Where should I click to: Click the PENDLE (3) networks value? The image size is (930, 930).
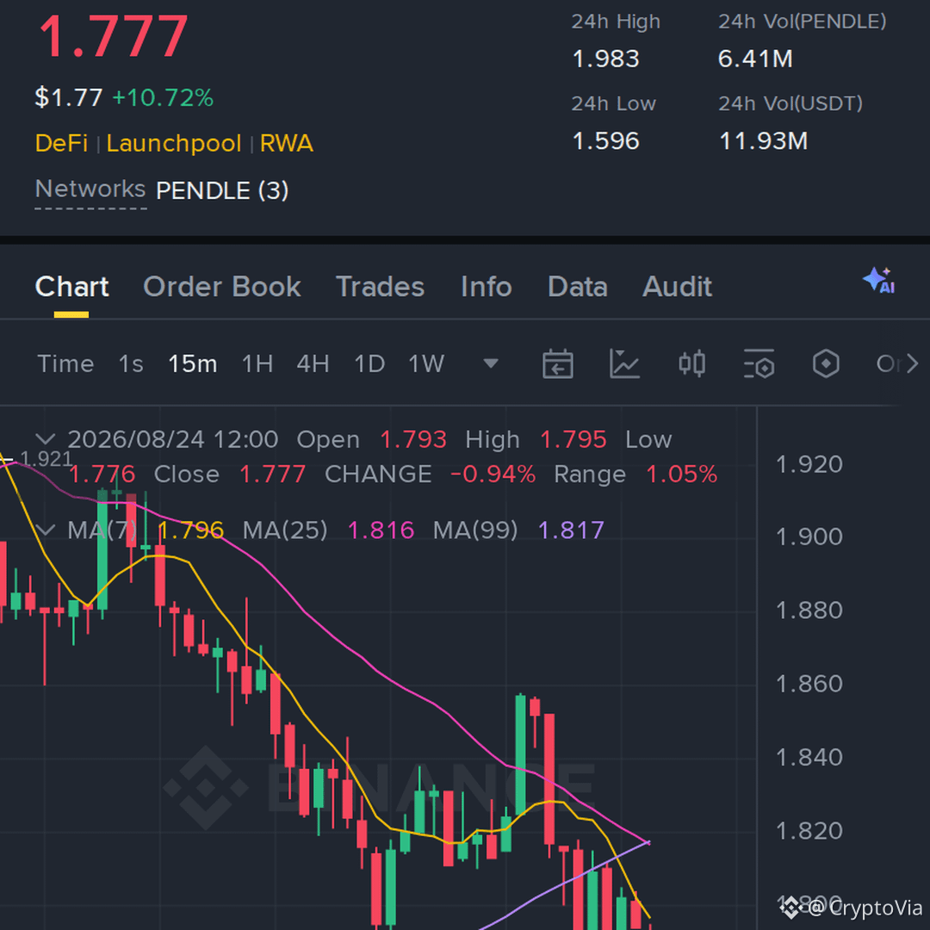tap(222, 191)
